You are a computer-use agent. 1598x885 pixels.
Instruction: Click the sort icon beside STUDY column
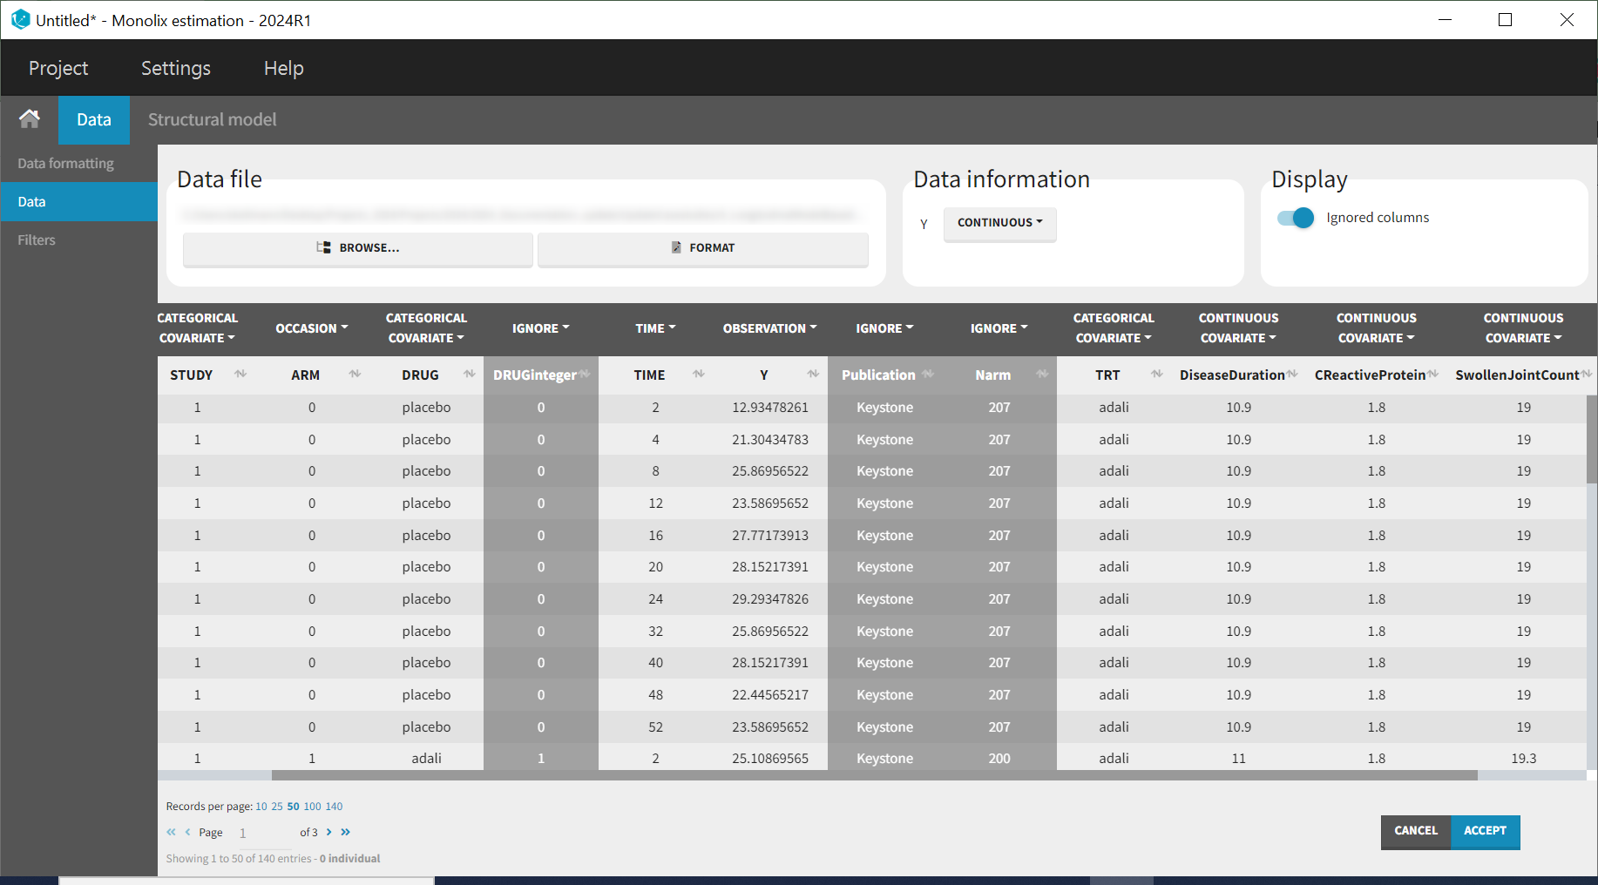[x=240, y=375]
